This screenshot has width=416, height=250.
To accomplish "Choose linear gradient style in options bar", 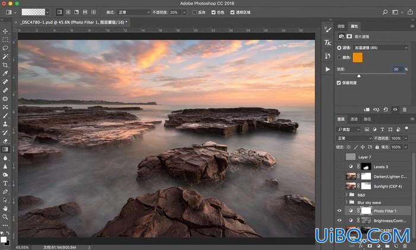I will pos(59,12).
